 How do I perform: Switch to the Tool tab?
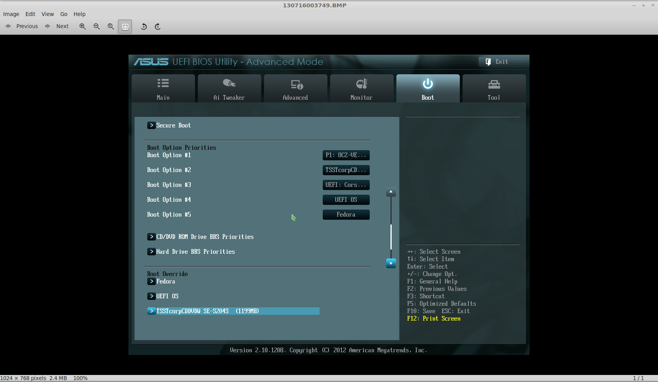(494, 89)
